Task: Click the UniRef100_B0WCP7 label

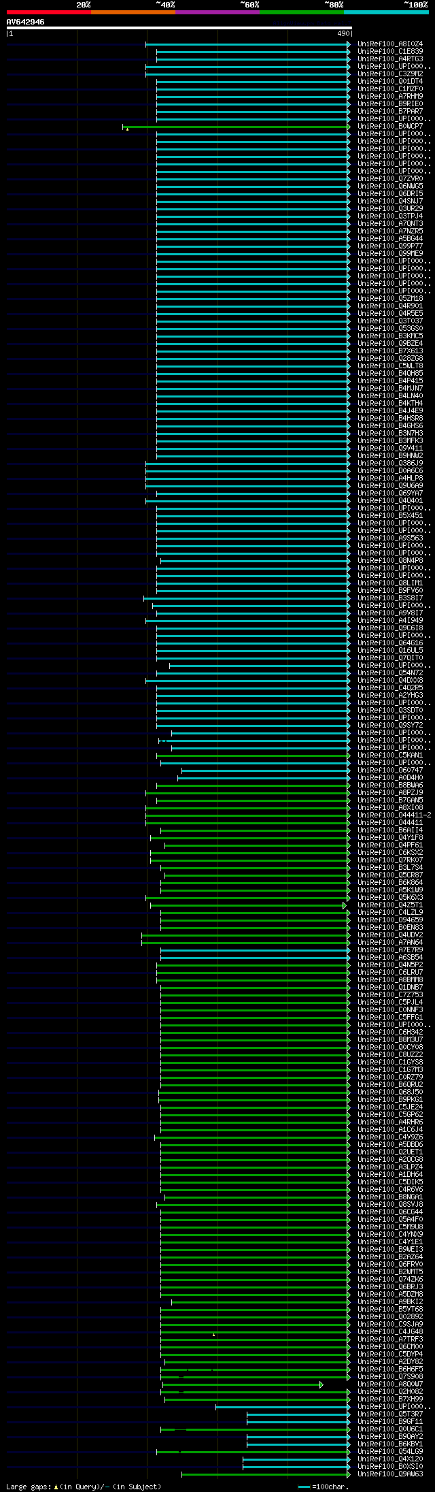Action: pos(390,127)
